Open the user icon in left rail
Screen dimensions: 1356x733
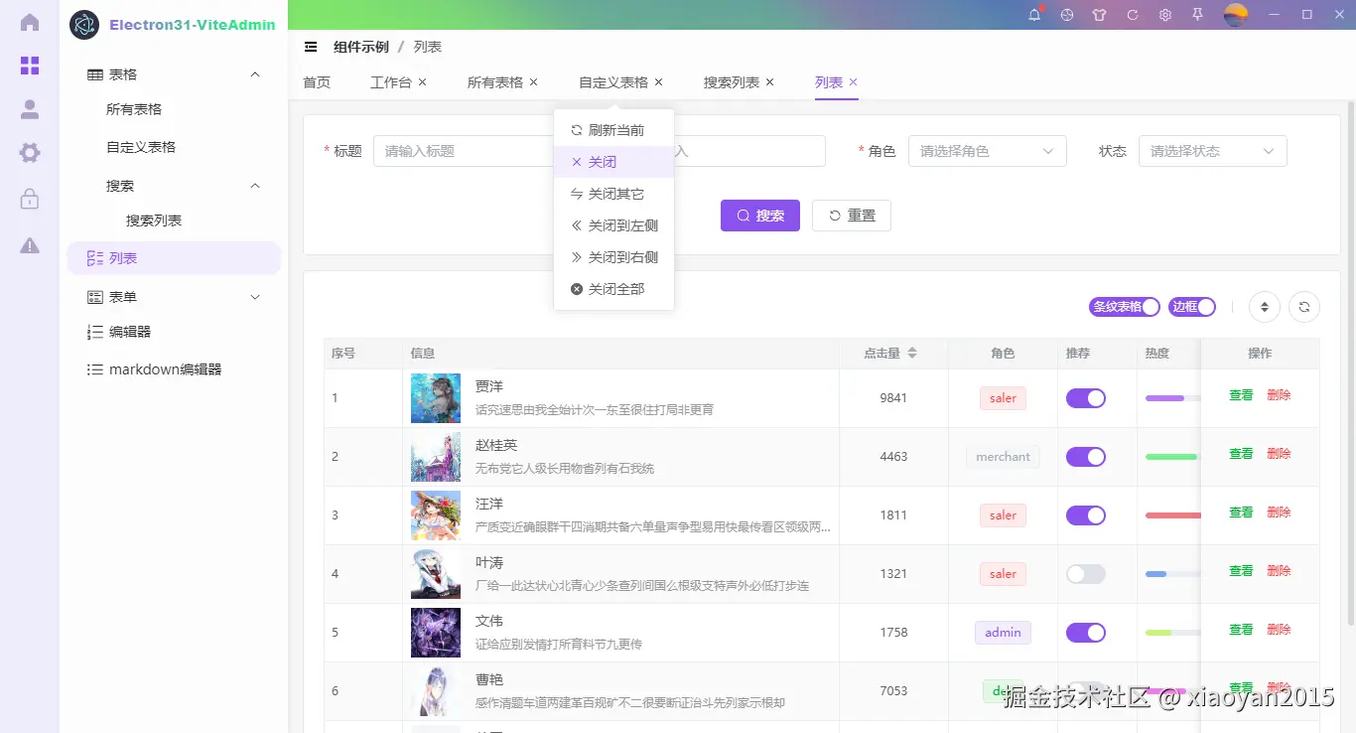(x=30, y=109)
